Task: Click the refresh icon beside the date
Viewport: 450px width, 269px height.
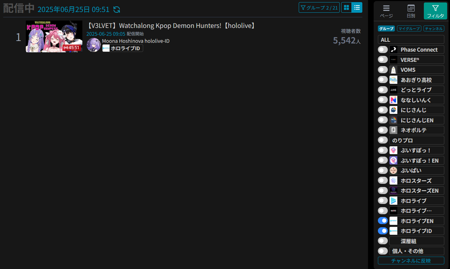Action: click(117, 10)
